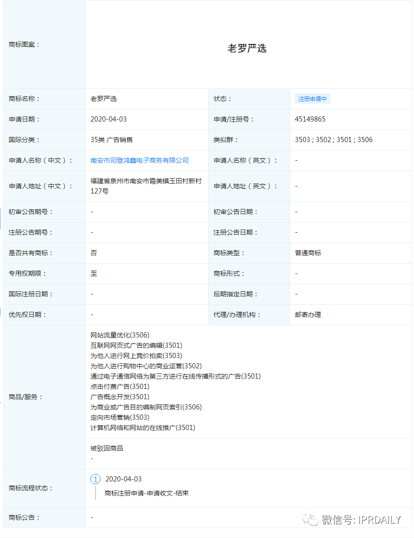
Task: Click the 国际注册日期 label
Action: click(30, 294)
